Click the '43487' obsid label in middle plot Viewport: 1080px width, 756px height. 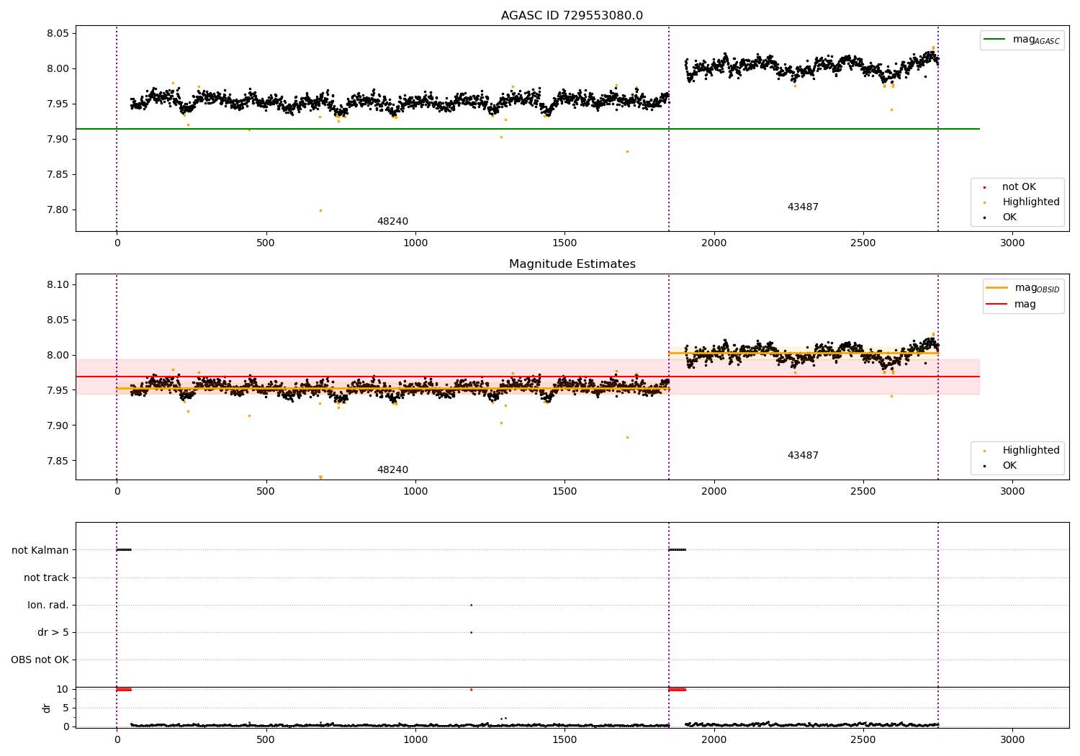click(803, 456)
